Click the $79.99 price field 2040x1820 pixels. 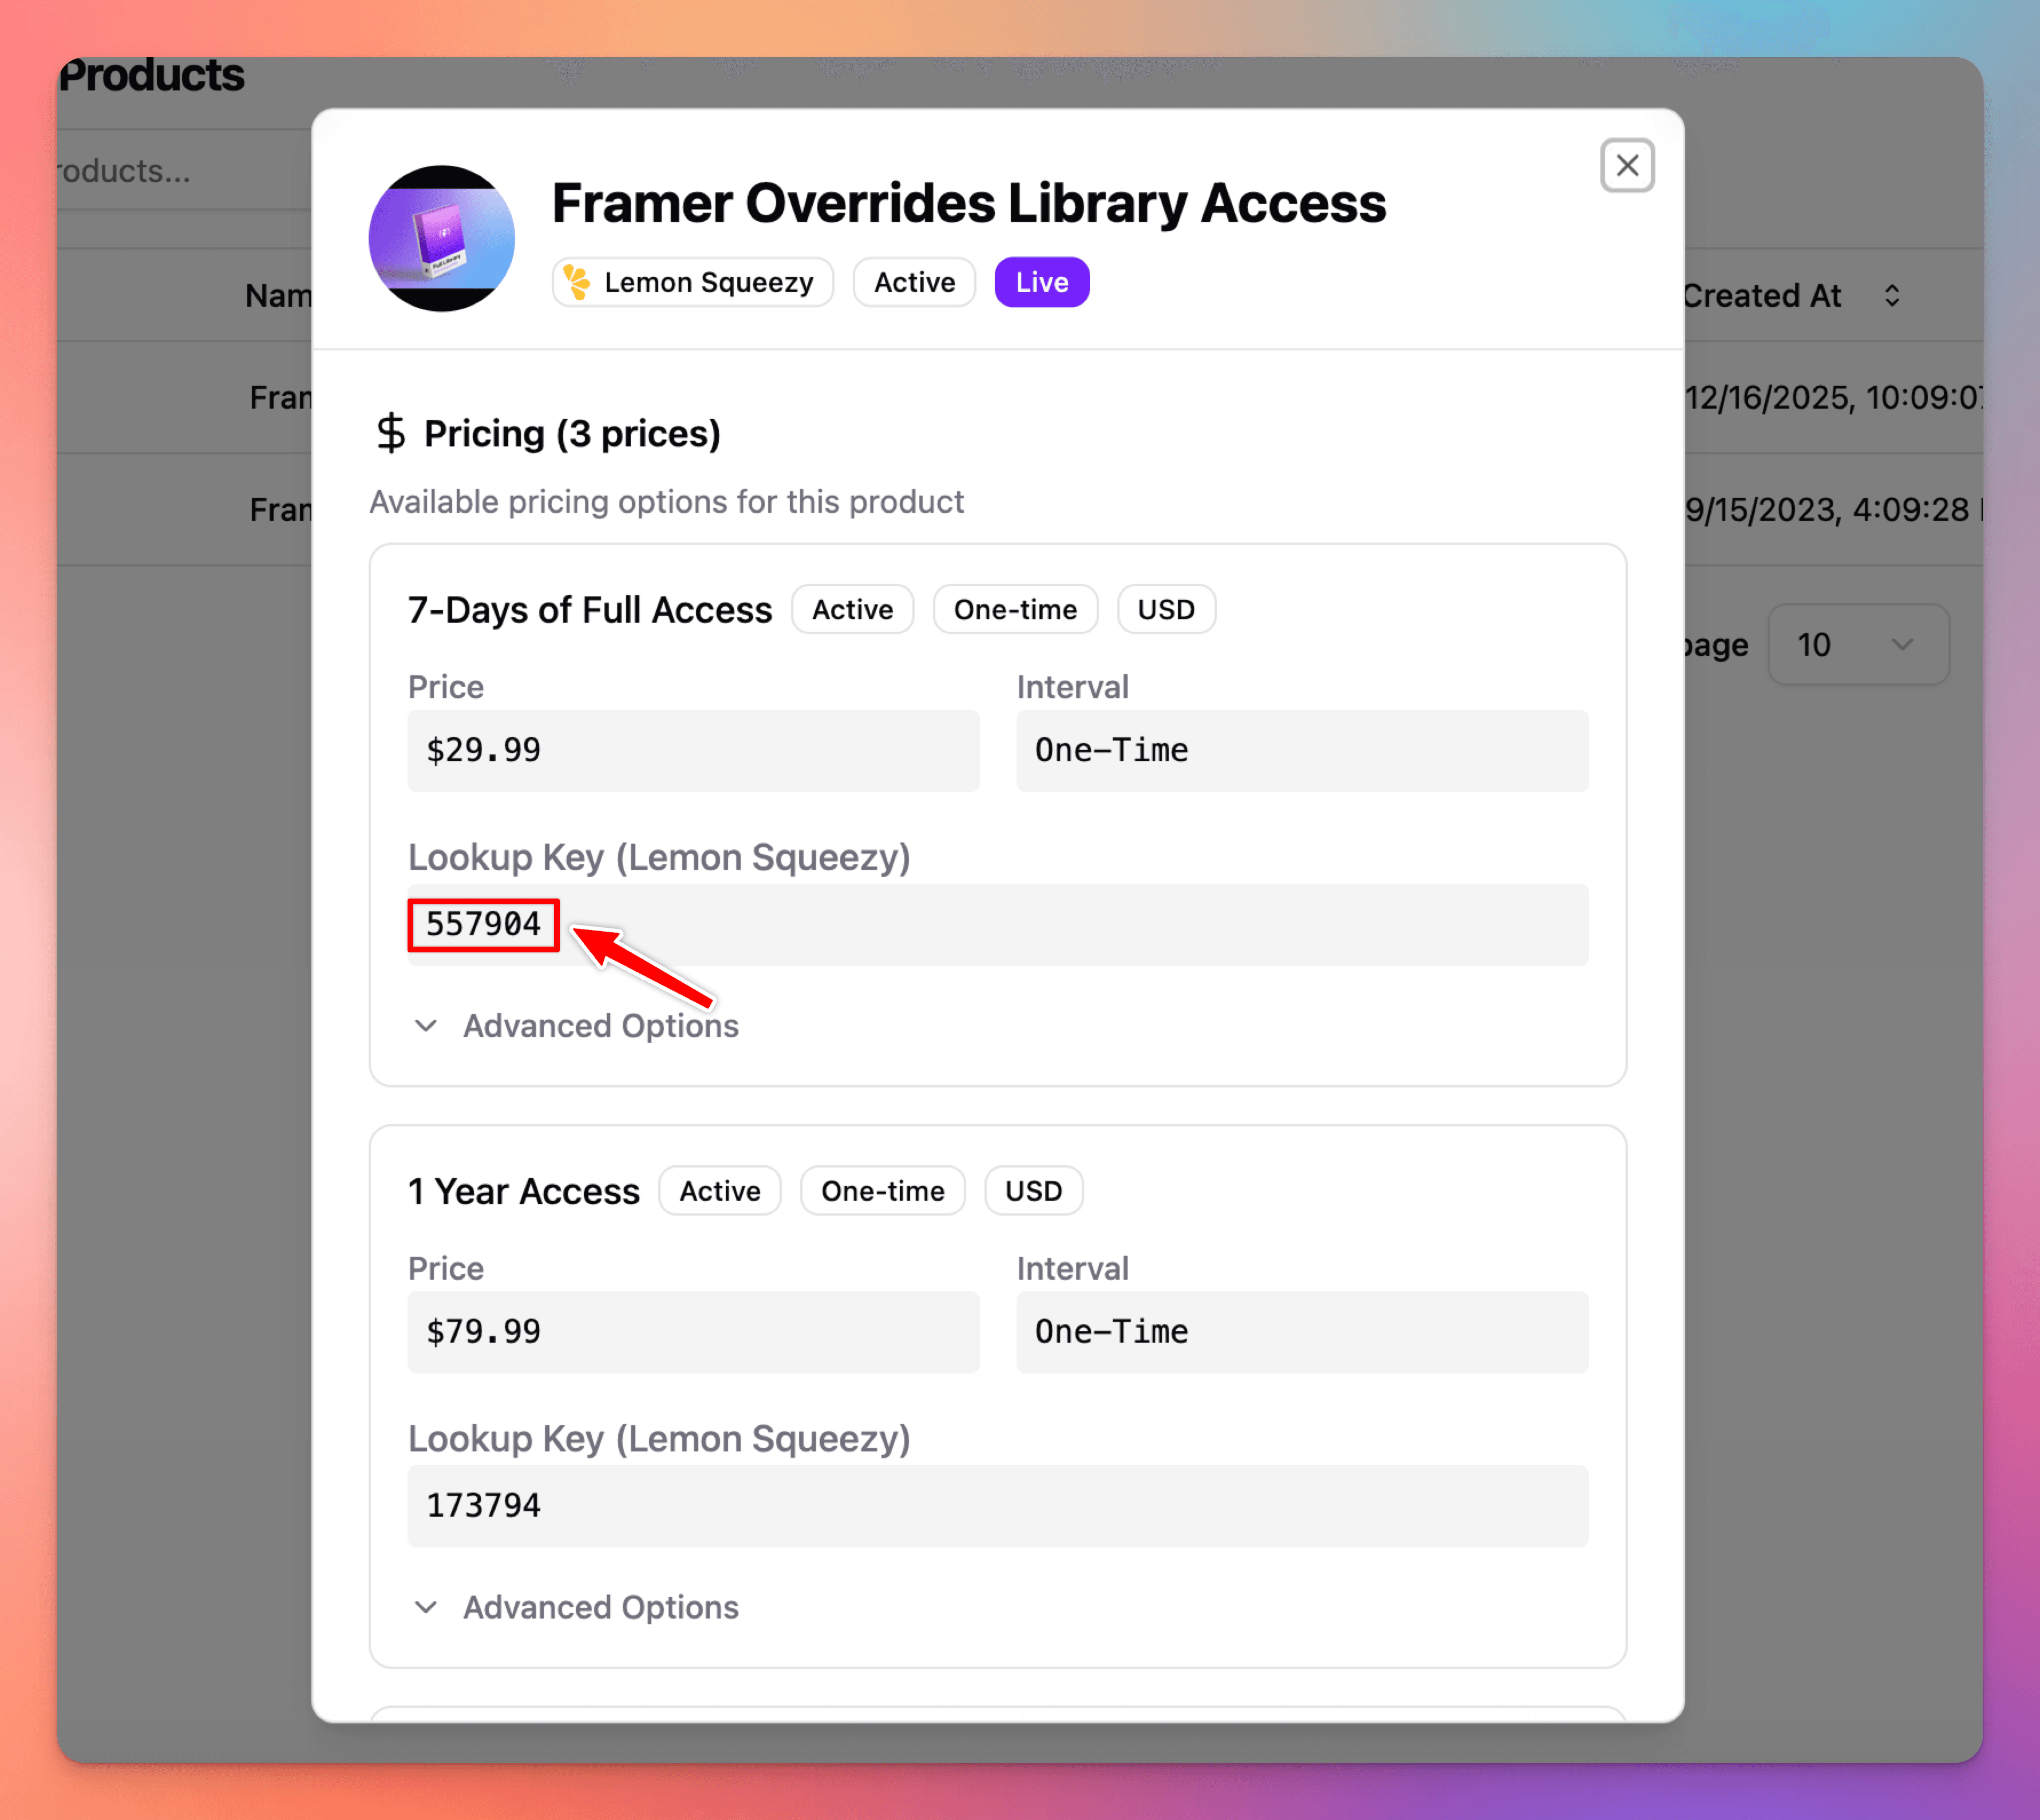[x=693, y=1332]
